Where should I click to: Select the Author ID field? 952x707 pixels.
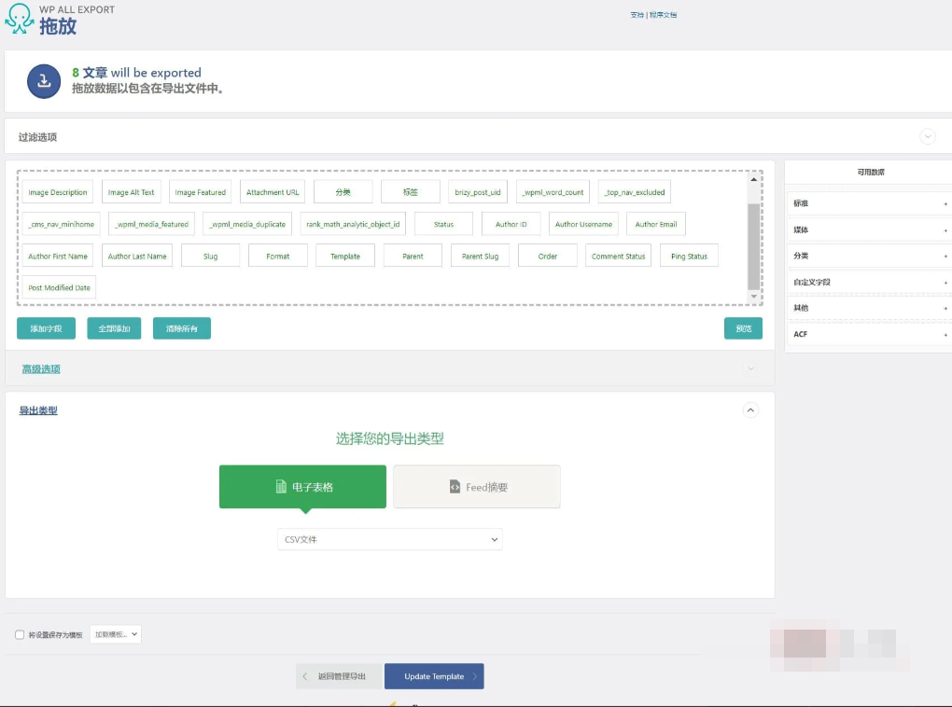pos(511,224)
